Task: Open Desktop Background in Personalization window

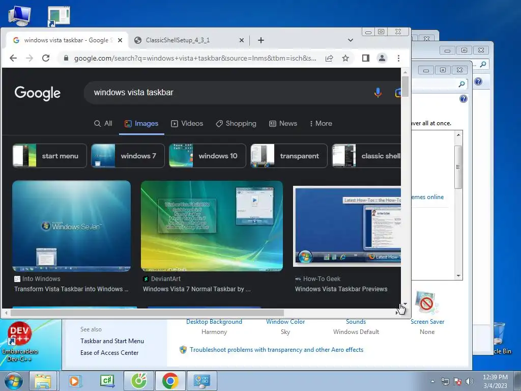Action: (214, 322)
